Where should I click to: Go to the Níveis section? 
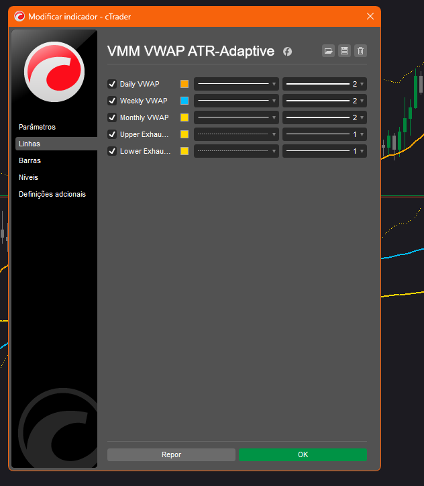click(x=28, y=177)
